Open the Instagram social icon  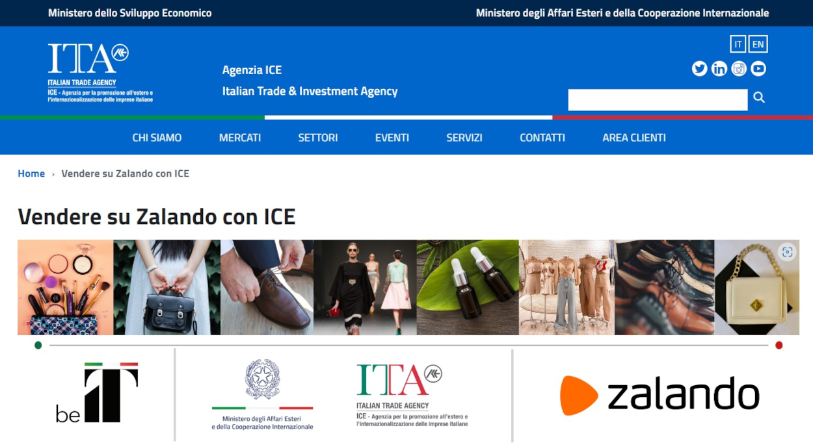(739, 69)
